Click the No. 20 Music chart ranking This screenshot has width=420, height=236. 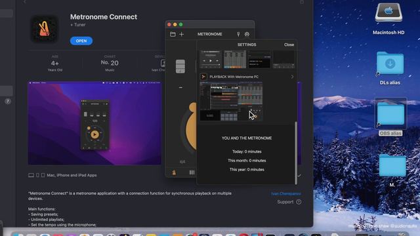pos(110,63)
